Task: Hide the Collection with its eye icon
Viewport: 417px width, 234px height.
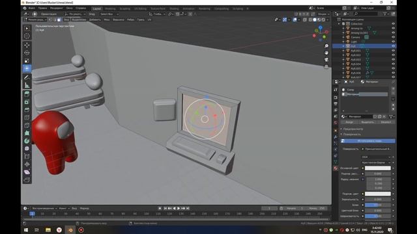Action: tap(393, 23)
